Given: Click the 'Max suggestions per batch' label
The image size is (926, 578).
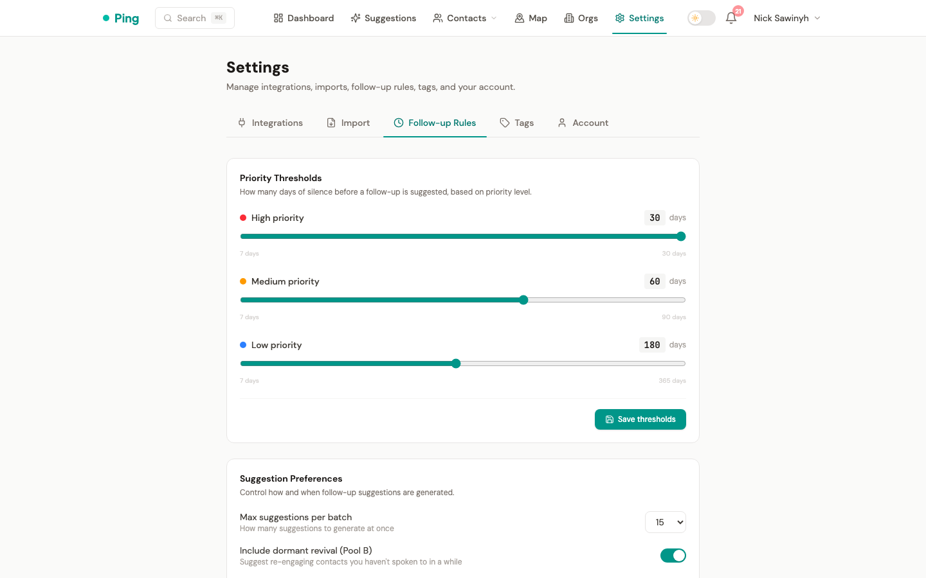Looking at the screenshot, I should (296, 517).
